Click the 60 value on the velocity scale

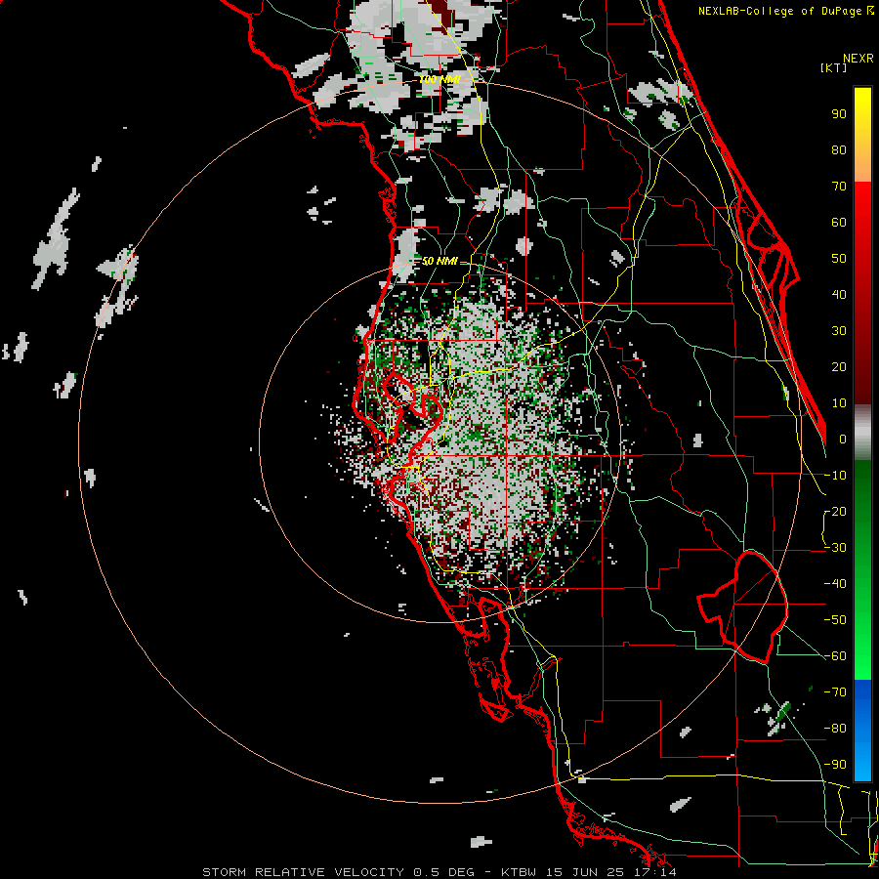pos(839,223)
